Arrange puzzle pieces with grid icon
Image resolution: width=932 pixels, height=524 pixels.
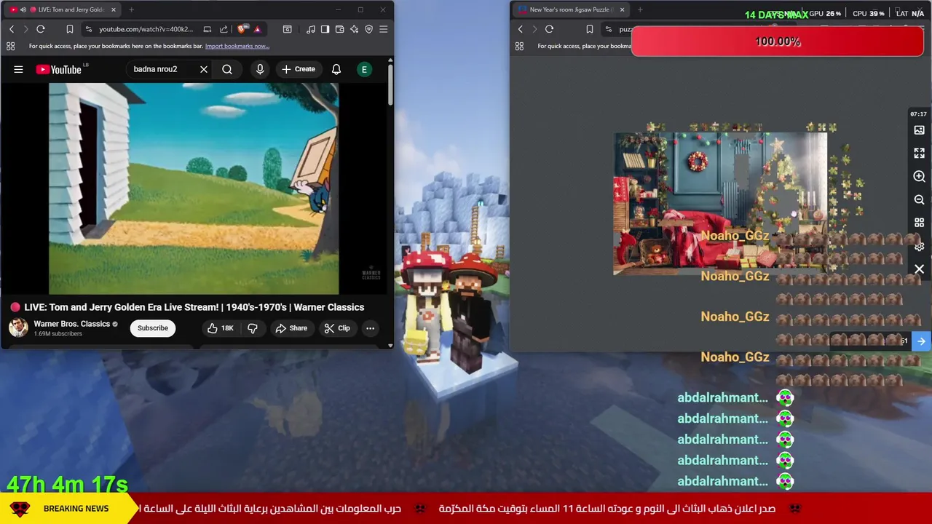coord(919,223)
